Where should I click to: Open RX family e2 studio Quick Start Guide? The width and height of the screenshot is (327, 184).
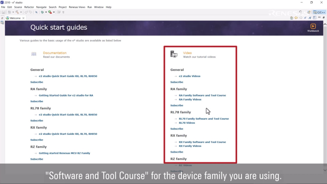[68, 134]
